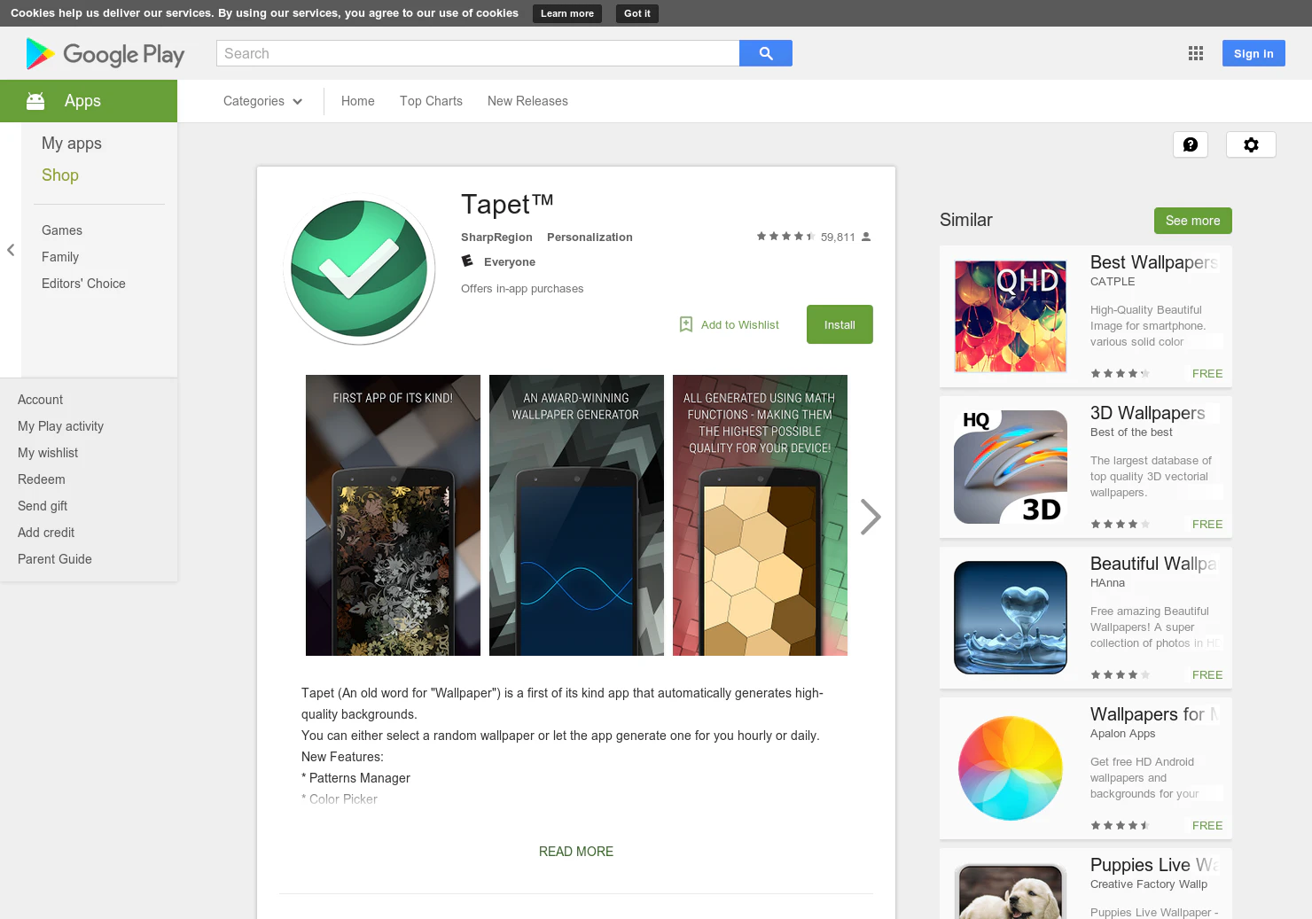Open My wishlist link

tap(48, 453)
